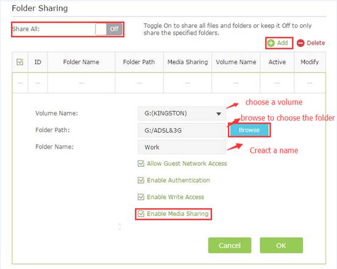Click the Media Sharing column header
337x269 pixels.
tap(188, 62)
